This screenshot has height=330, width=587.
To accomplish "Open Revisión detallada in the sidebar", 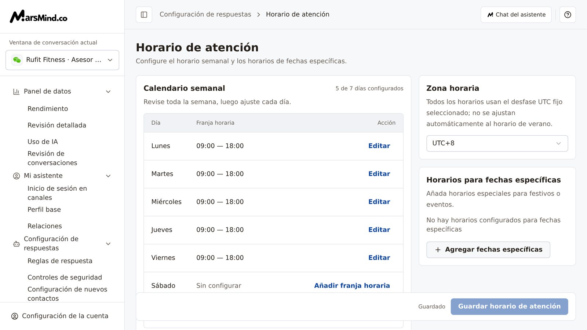I will [57, 125].
